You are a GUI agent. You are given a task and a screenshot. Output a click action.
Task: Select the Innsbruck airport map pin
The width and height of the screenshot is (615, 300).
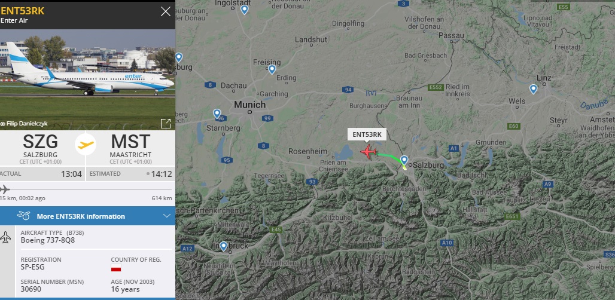coord(223,246)
